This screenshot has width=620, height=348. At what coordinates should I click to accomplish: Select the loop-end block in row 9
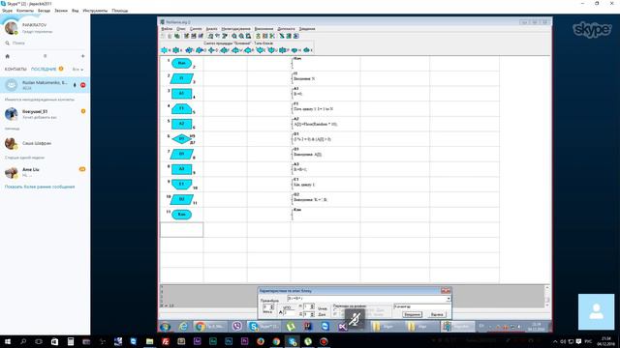pyautogui.click(x=181, y=185)
